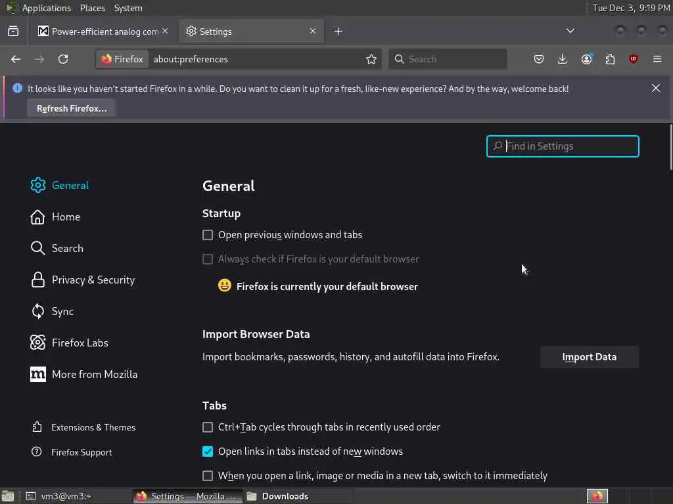Open the Firefox Support link

(72, 452)
